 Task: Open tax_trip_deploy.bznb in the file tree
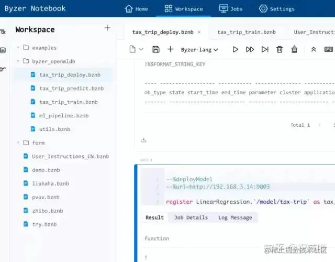70,75
